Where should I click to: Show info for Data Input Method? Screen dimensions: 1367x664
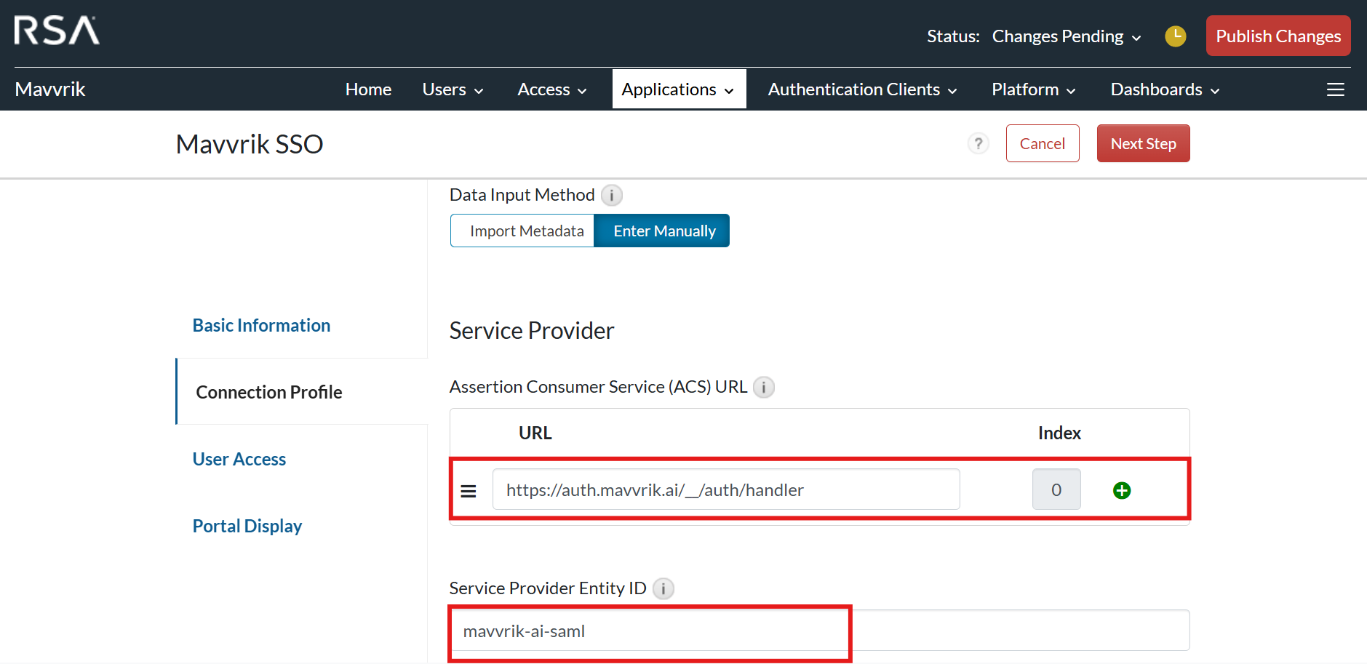pos(612,196)
